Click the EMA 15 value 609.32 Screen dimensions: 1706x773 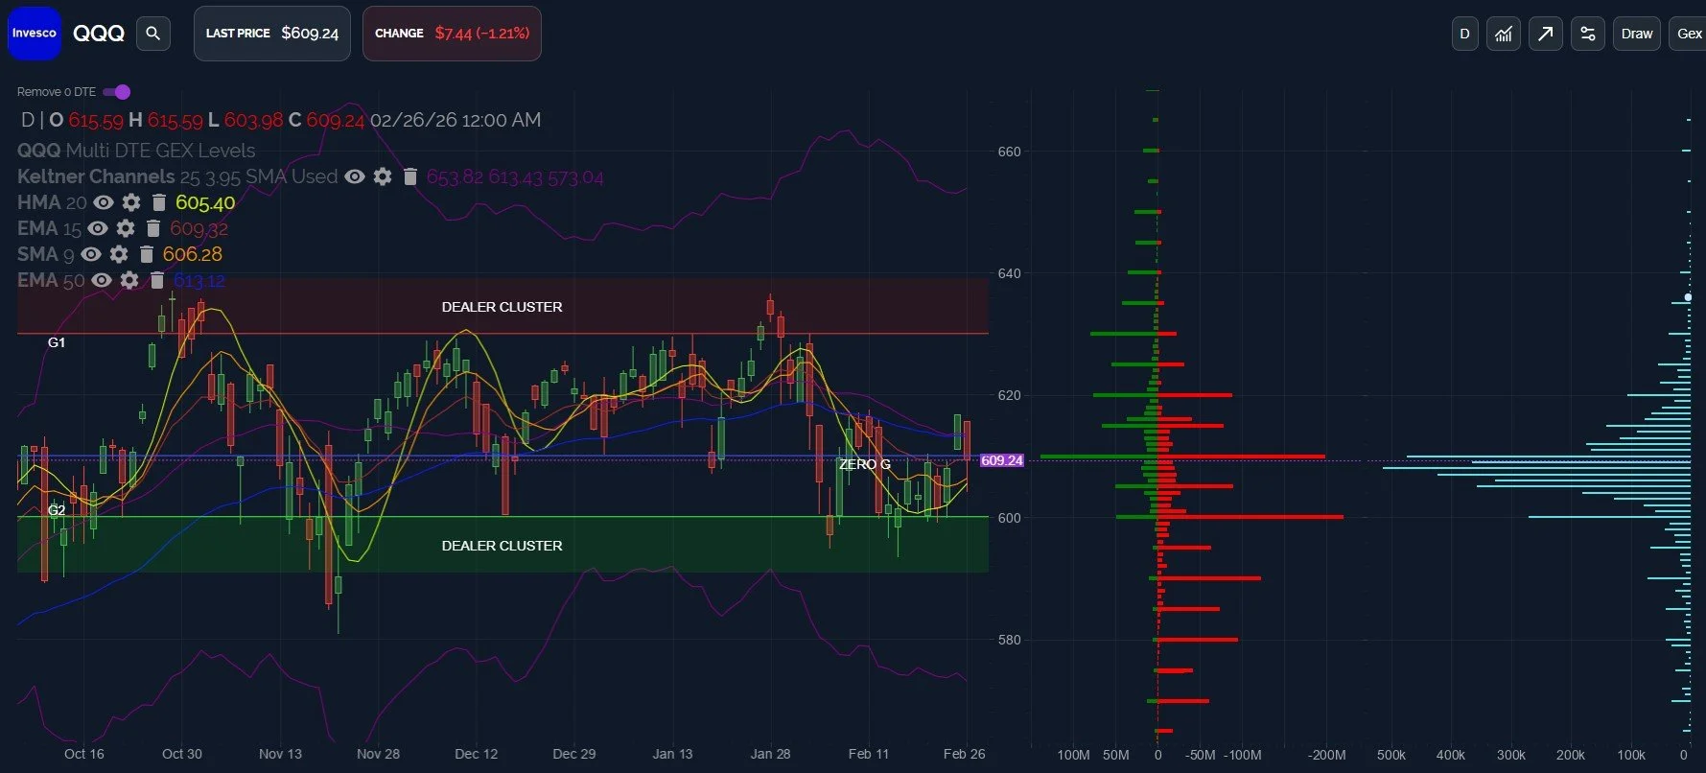199,228
